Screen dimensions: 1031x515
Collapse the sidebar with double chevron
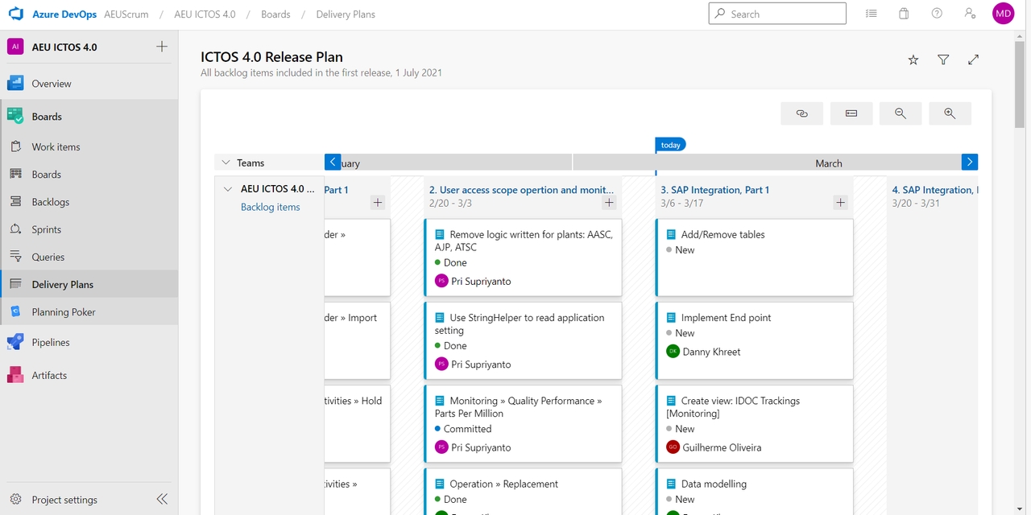tap(162, 499)
